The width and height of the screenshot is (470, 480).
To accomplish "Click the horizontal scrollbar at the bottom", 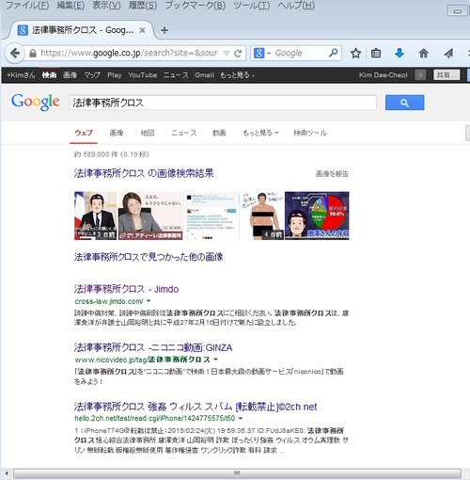I will (x=237, y=473).
